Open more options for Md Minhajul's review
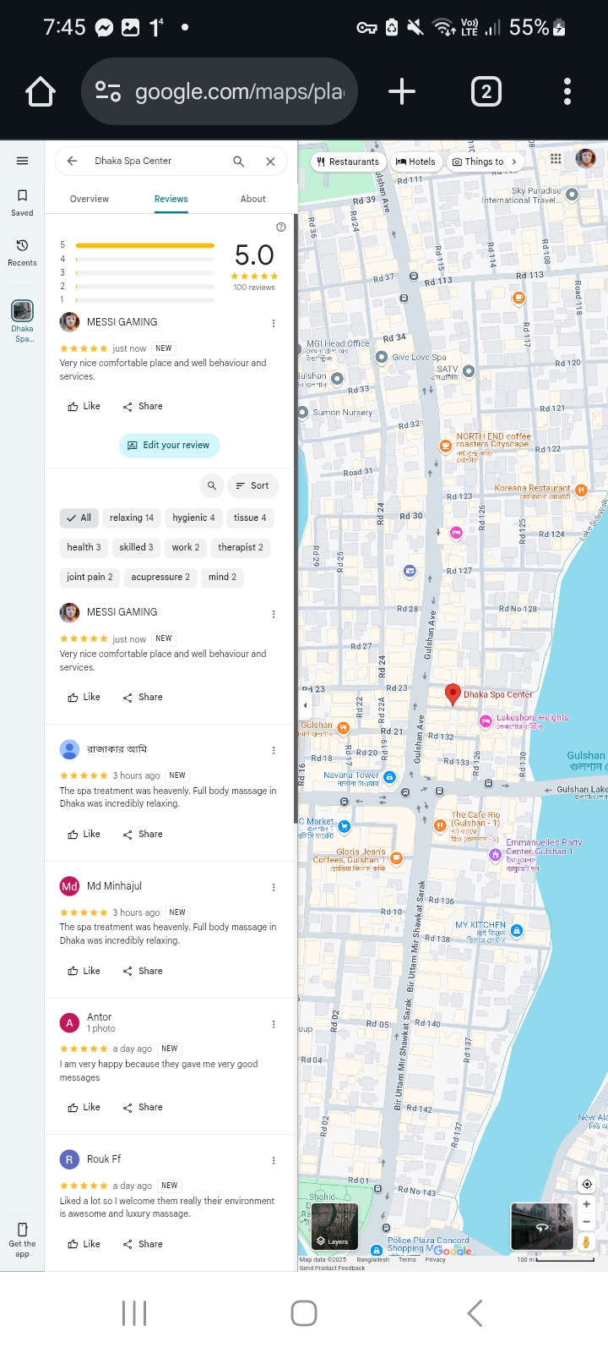Image resolution: width=608 pixels, height=1353 pixels. click(274, 887)
